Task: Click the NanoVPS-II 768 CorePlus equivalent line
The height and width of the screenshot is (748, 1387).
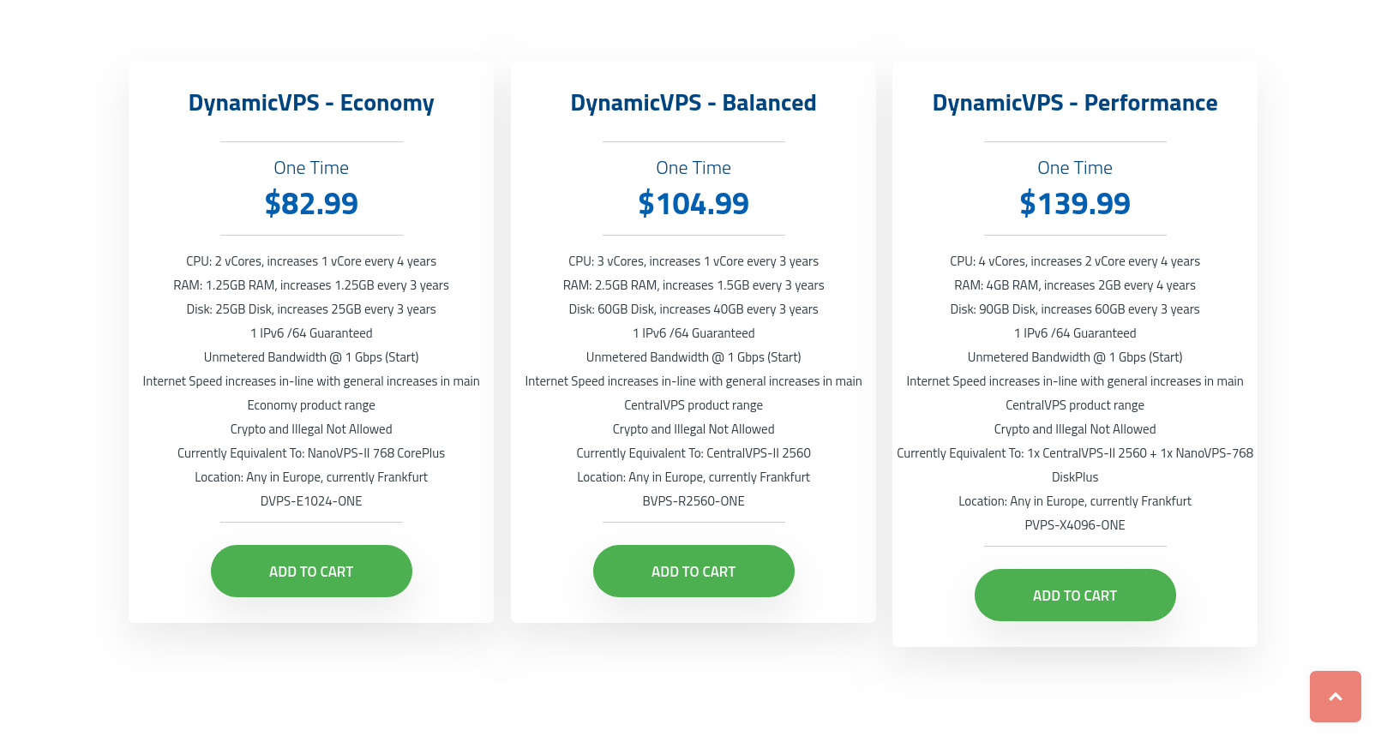Action: [311, 453]
